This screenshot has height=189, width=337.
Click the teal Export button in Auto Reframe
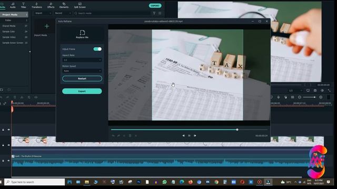pyautogui.click(x=82, y=91)
